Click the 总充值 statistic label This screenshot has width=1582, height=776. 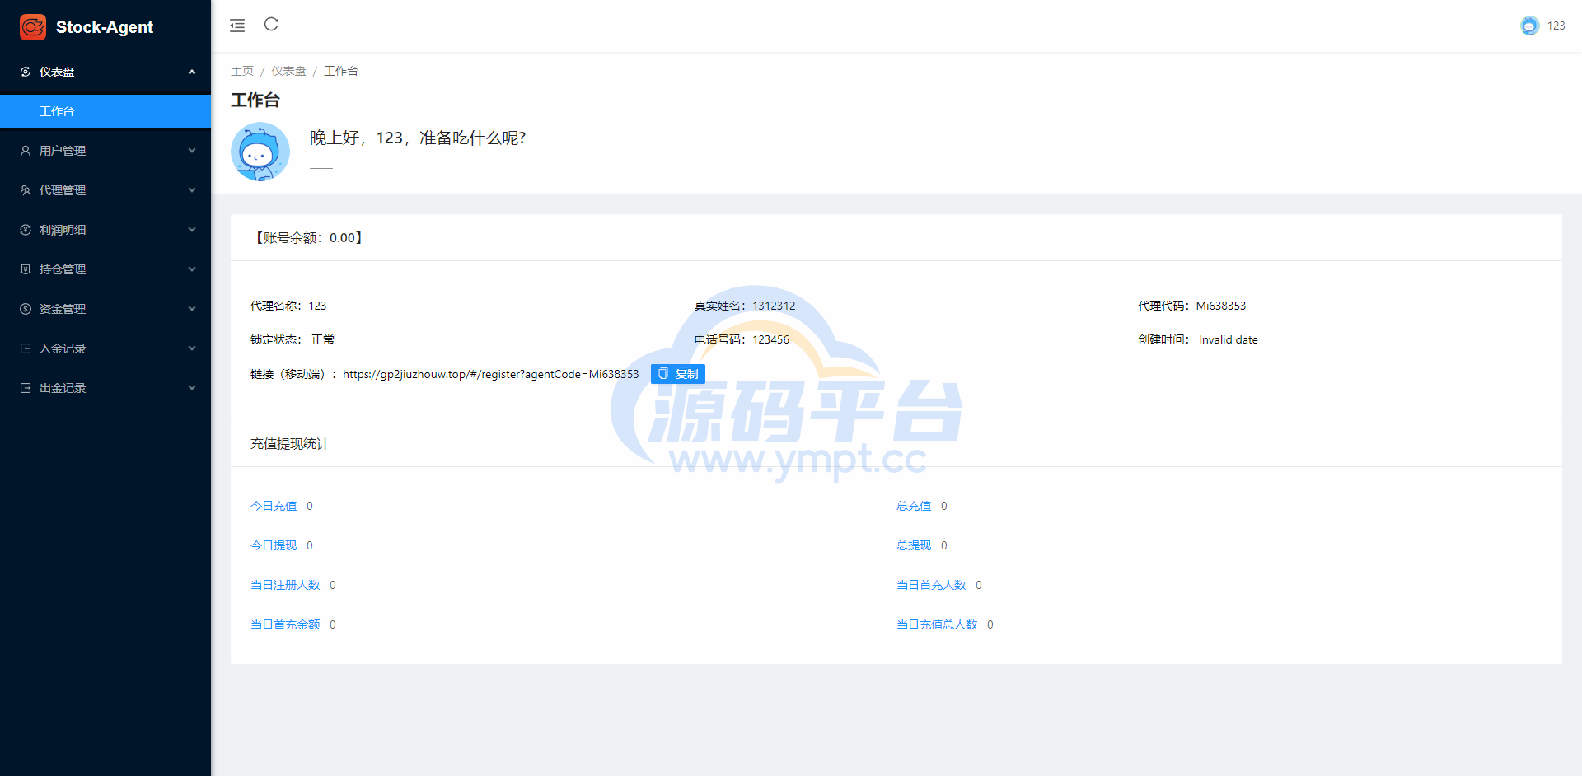914,506
